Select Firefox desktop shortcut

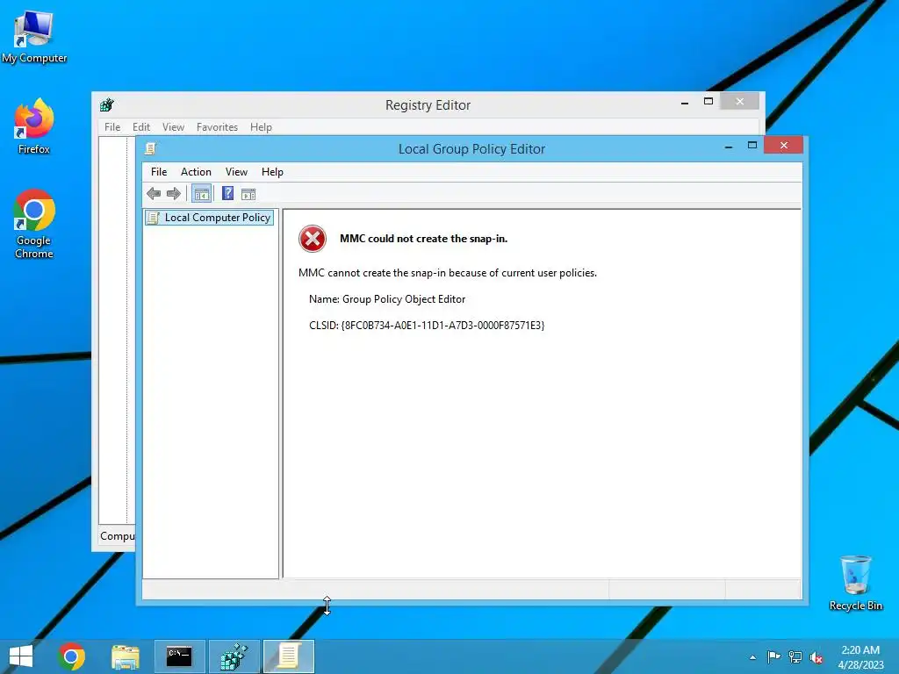(x=34, y=126)
